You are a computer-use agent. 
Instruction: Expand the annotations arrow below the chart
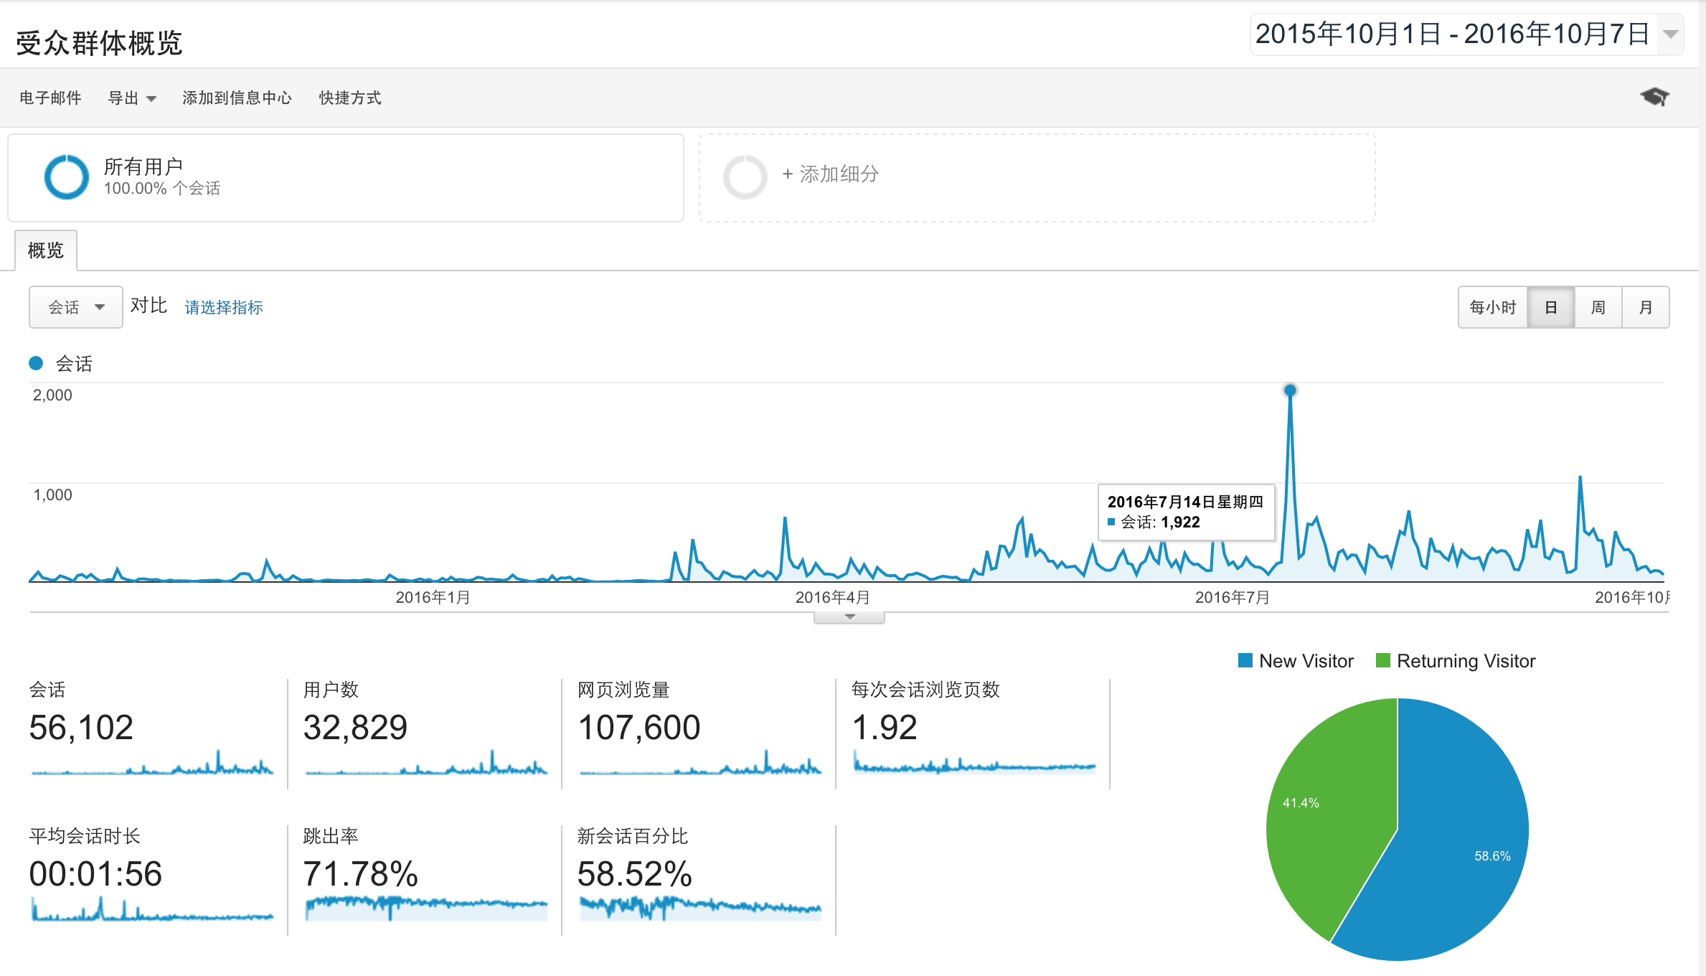[x=849, y=616]
